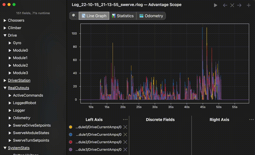Click the back arrow icon in the title bar
Image resolution: width=255 pixels, height=155 pixels.
(225, 5)
